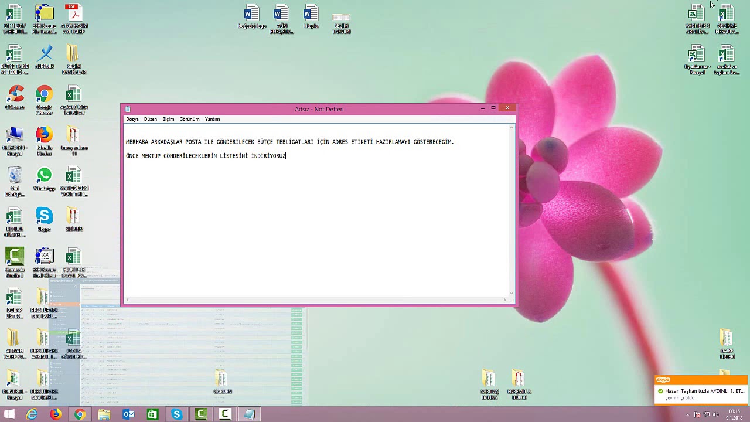Select the Recycle Bin (Geri Dönüşüm) icon

[x=15, y=182]
